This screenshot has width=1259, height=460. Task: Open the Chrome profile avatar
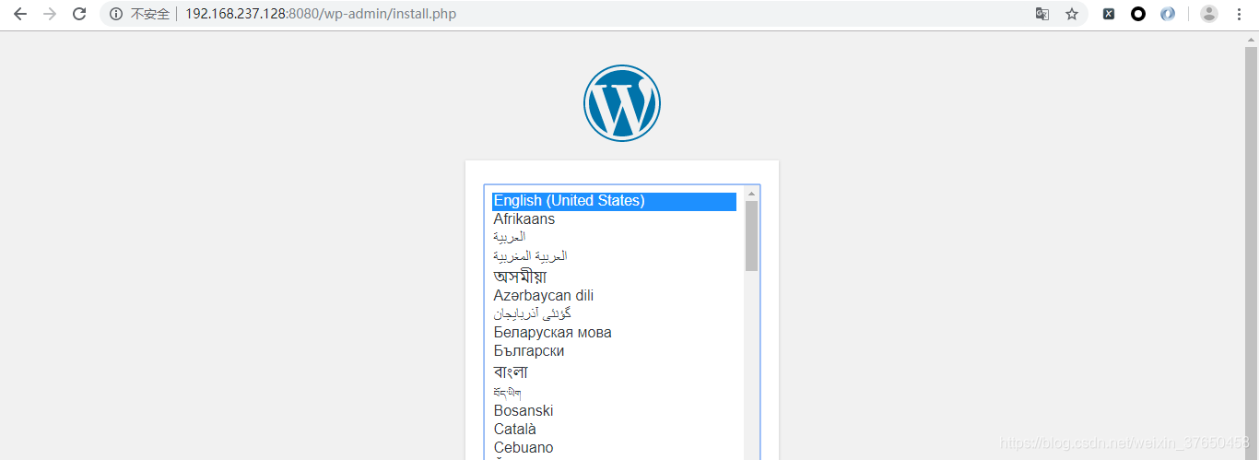point(1209,14)
